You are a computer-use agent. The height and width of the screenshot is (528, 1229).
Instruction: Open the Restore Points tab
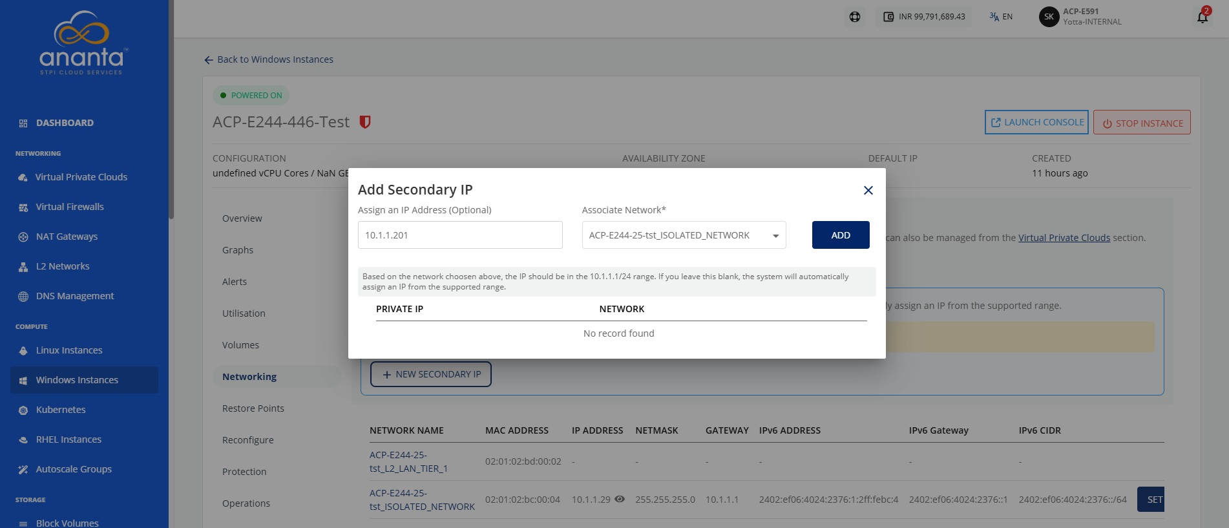(x=253, y=408)
